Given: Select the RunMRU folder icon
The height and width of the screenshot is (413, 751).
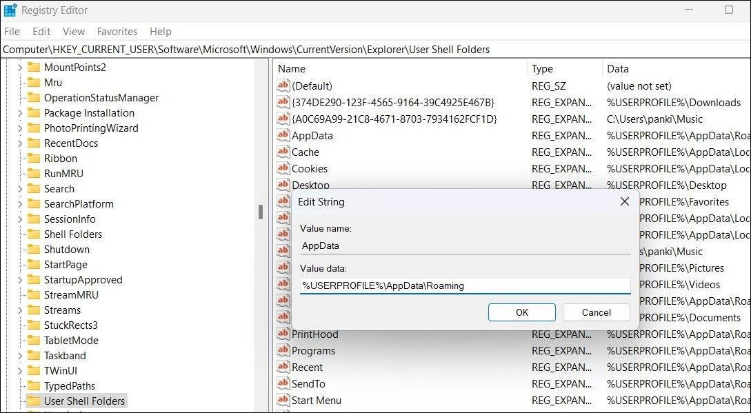Looking at the screenshot, I should [34, 174].
